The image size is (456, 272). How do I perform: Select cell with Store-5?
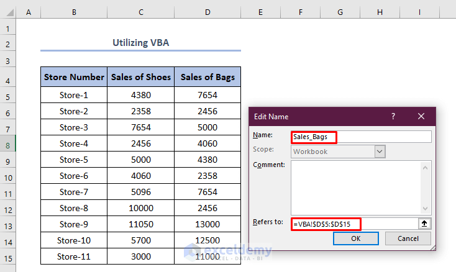pyautogui.click(x=74, y=160)
